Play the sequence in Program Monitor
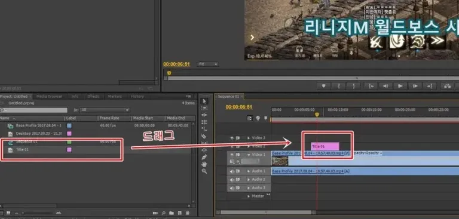The width and height of the screenshot is (459, 219). (400, 86)
